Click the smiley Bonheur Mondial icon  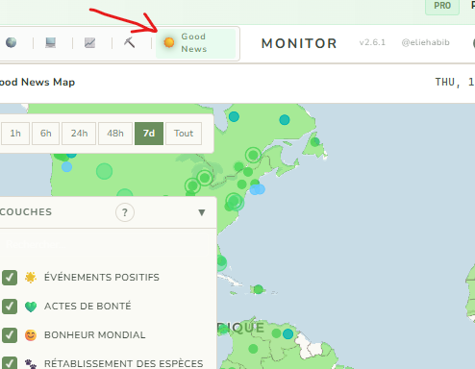click(x=31, y=335)
